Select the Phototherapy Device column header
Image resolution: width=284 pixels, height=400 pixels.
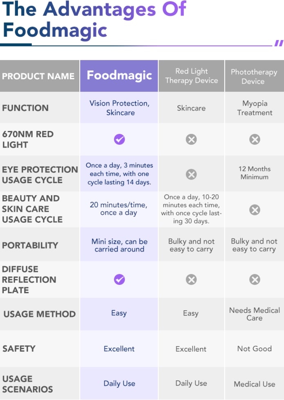(254, 76)
